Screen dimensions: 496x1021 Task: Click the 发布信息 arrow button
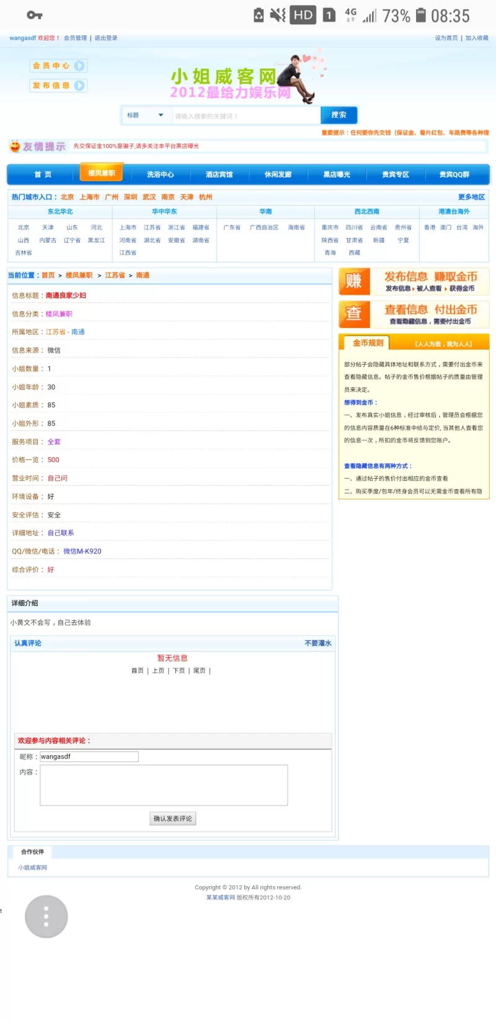tap(79, 86)
